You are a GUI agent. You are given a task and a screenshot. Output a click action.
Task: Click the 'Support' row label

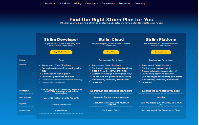pos(23,104)
